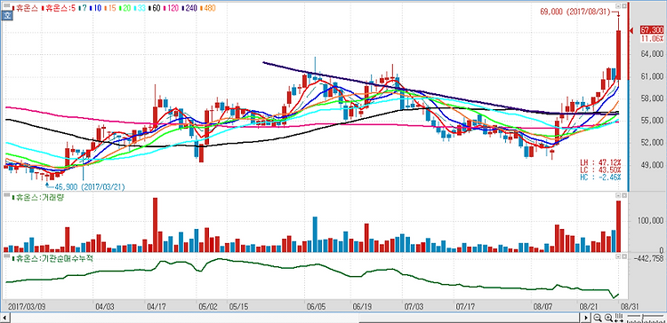Click the 휴온스:기관순매수누적 legend label
667x323 pixels.
[x=53, y=258]
